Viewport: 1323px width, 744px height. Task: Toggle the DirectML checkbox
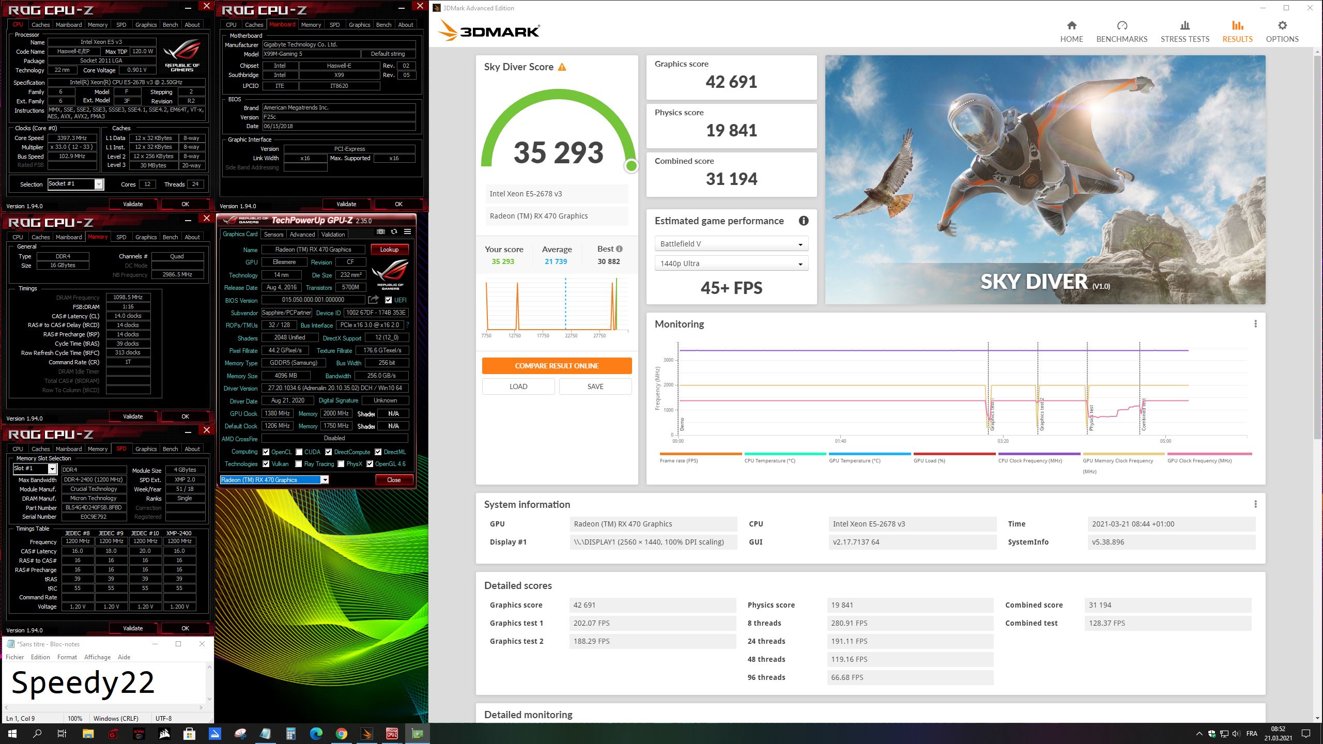[378, 452]
